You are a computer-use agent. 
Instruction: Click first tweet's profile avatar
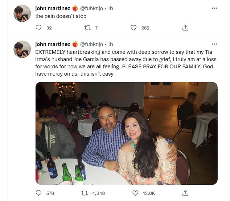(22, 13)
